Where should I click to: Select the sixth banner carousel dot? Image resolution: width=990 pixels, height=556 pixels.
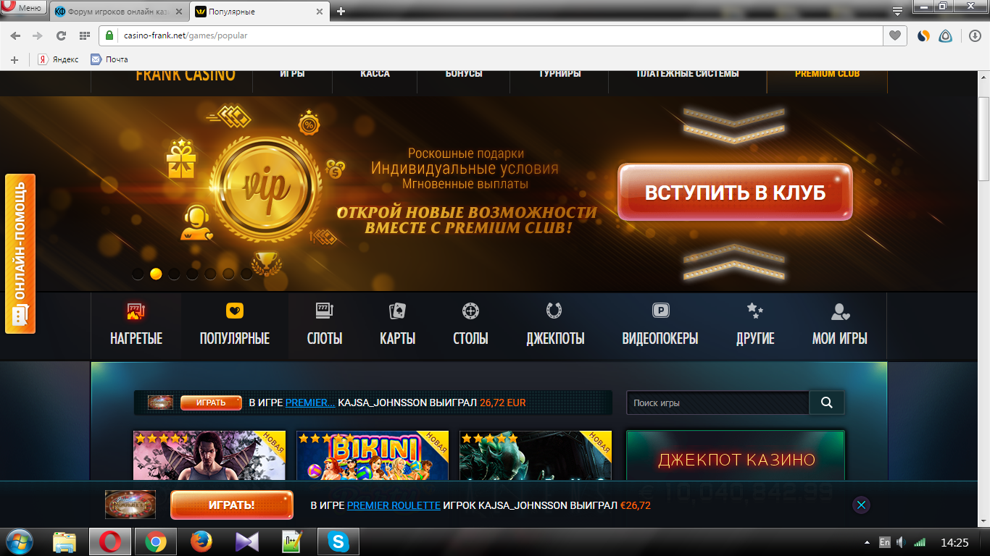tap(228, 274)
